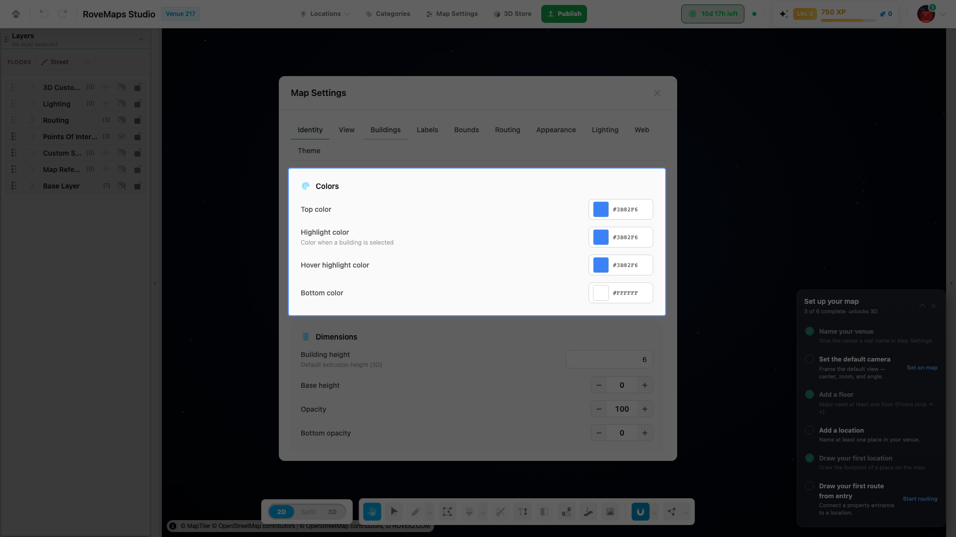Expand the Points Of Interest layer
This screenshot has height=537, width=956.
coord(32,136)
